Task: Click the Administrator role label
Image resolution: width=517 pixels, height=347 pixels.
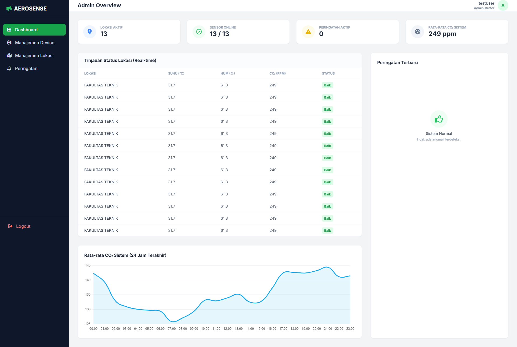Action: (x=484, y=8)
